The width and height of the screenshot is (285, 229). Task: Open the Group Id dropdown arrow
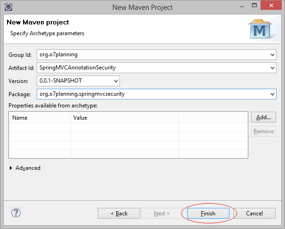(272, 54)
